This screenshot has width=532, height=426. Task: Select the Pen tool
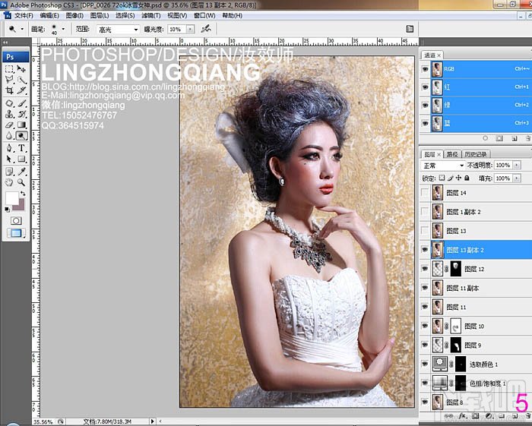[9, 148]
